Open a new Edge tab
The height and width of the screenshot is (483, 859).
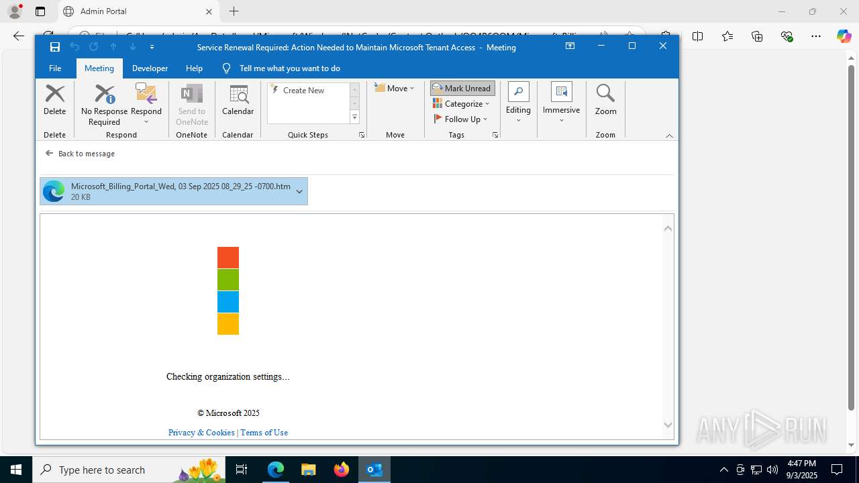pos(234,11)
